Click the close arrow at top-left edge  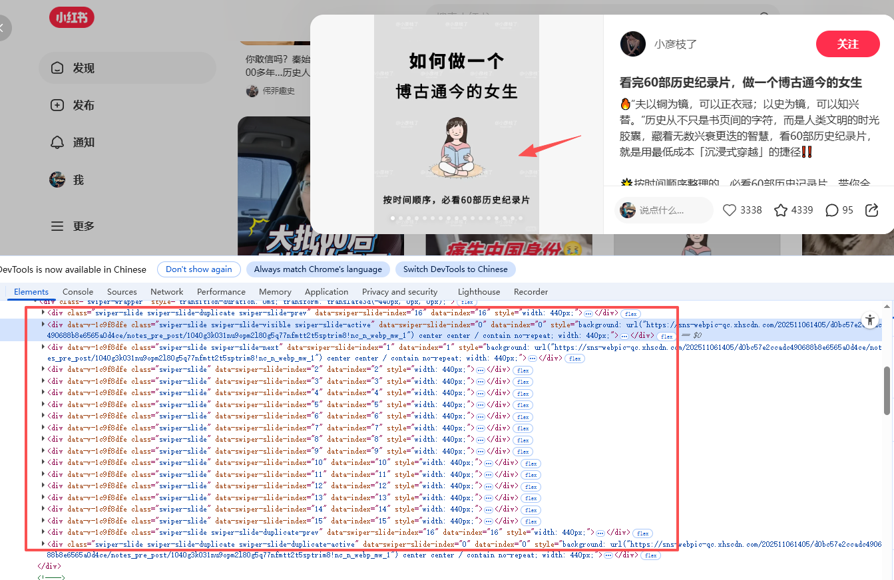tap(3, 28)
